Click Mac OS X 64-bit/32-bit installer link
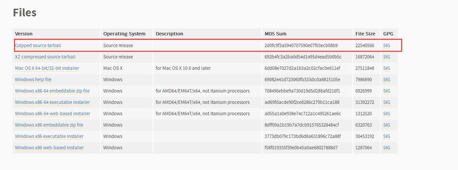Viewport: 458px width, 170px height. [x=47, y=68]
